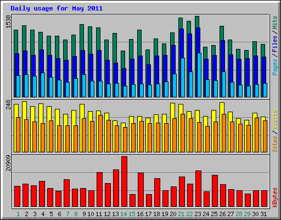
Task: Click day 28 on the x-axis
Action: [x=239, y=214]
